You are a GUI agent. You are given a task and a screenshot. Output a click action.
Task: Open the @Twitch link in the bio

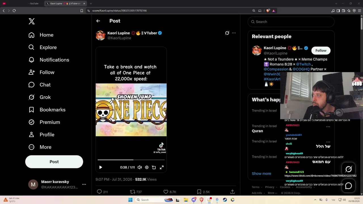[303, 64]
